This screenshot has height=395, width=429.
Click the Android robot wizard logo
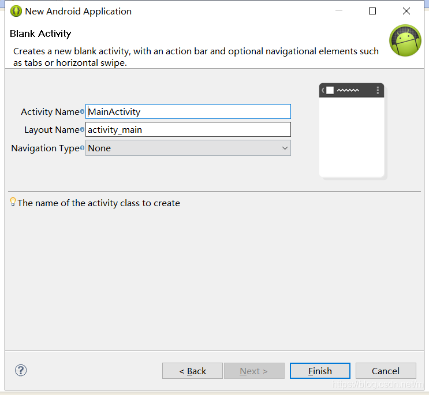click(405, 40)
